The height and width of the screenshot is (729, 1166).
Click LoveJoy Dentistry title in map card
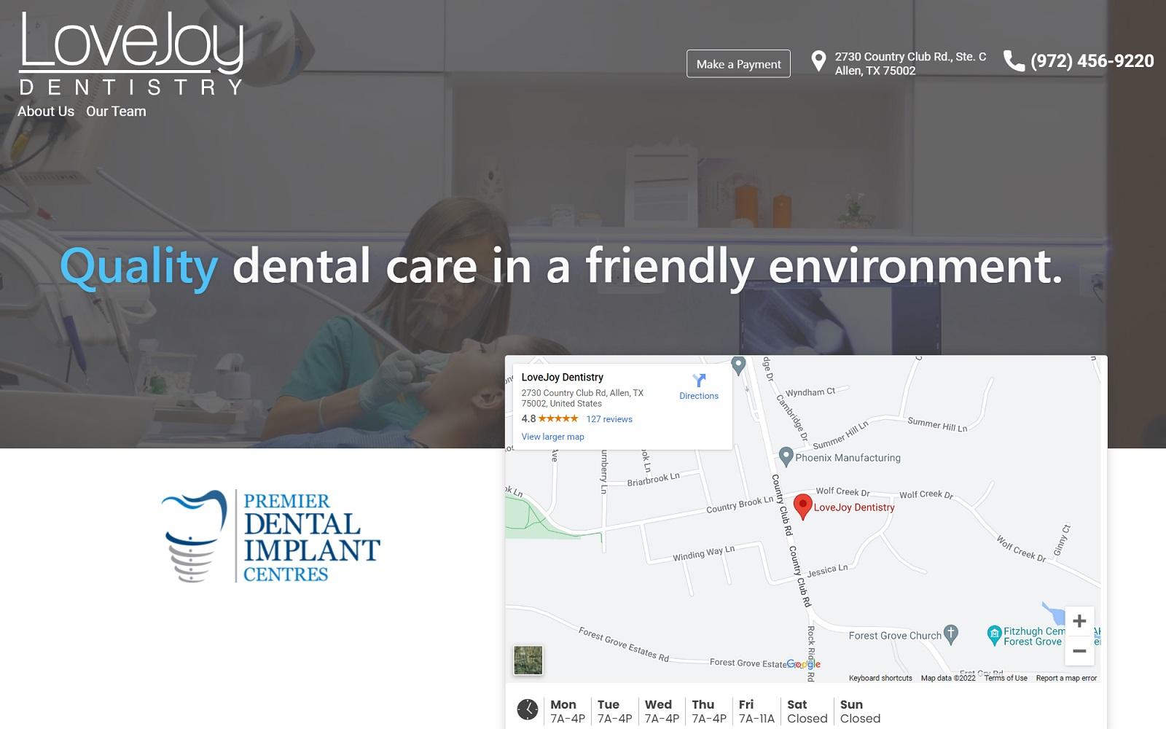coord(562,378)
